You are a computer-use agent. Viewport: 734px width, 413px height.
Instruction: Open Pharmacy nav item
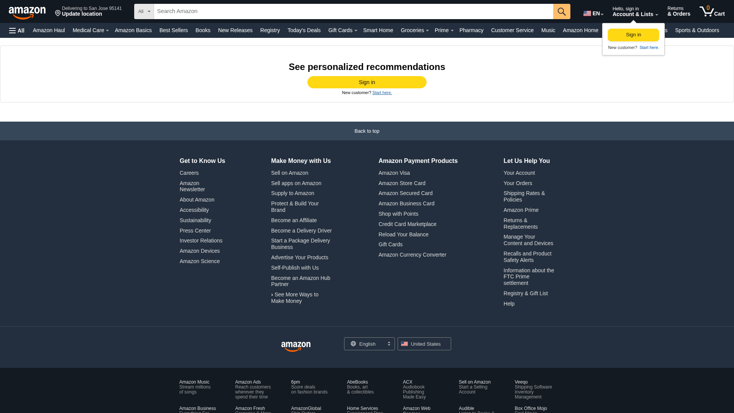pos(471,30)
